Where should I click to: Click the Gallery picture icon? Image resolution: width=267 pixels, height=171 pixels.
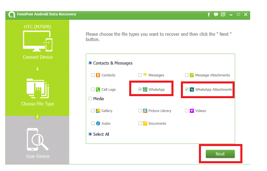pyautogui.click(x=98, y=111)
